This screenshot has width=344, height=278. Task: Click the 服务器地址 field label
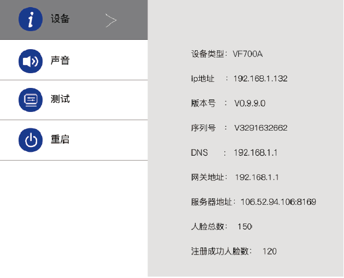[212, 202]
